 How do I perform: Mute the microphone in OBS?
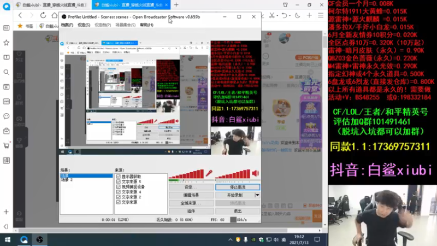click(x=209, y=173)
